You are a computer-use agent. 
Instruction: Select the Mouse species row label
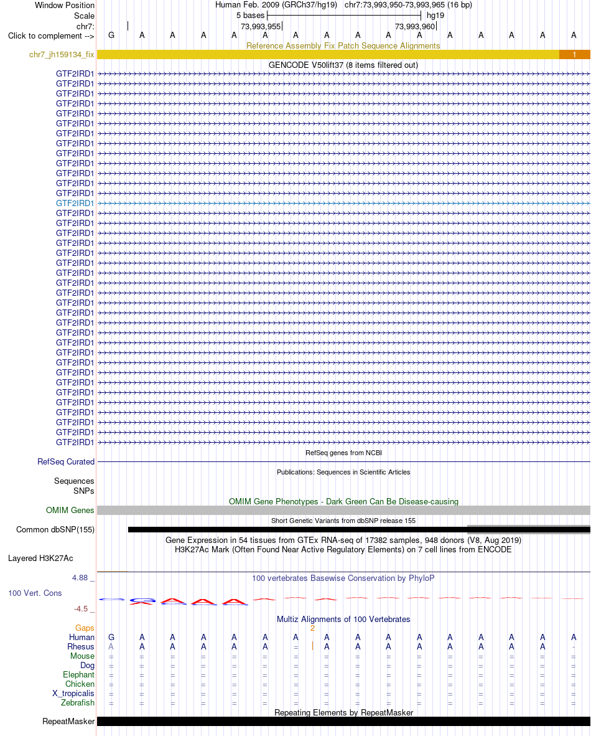[x=83, y=656]
